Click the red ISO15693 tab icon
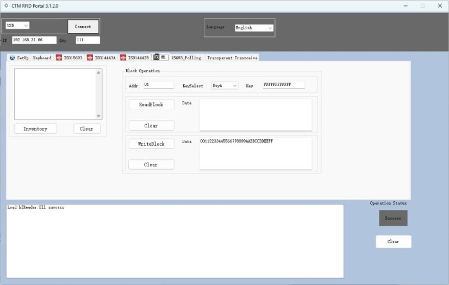This screenshot has height=285, width=449. 59,58
